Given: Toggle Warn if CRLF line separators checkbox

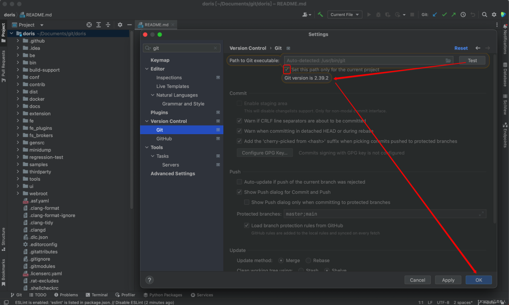Looking at the screenshot, I should [239, 121].
